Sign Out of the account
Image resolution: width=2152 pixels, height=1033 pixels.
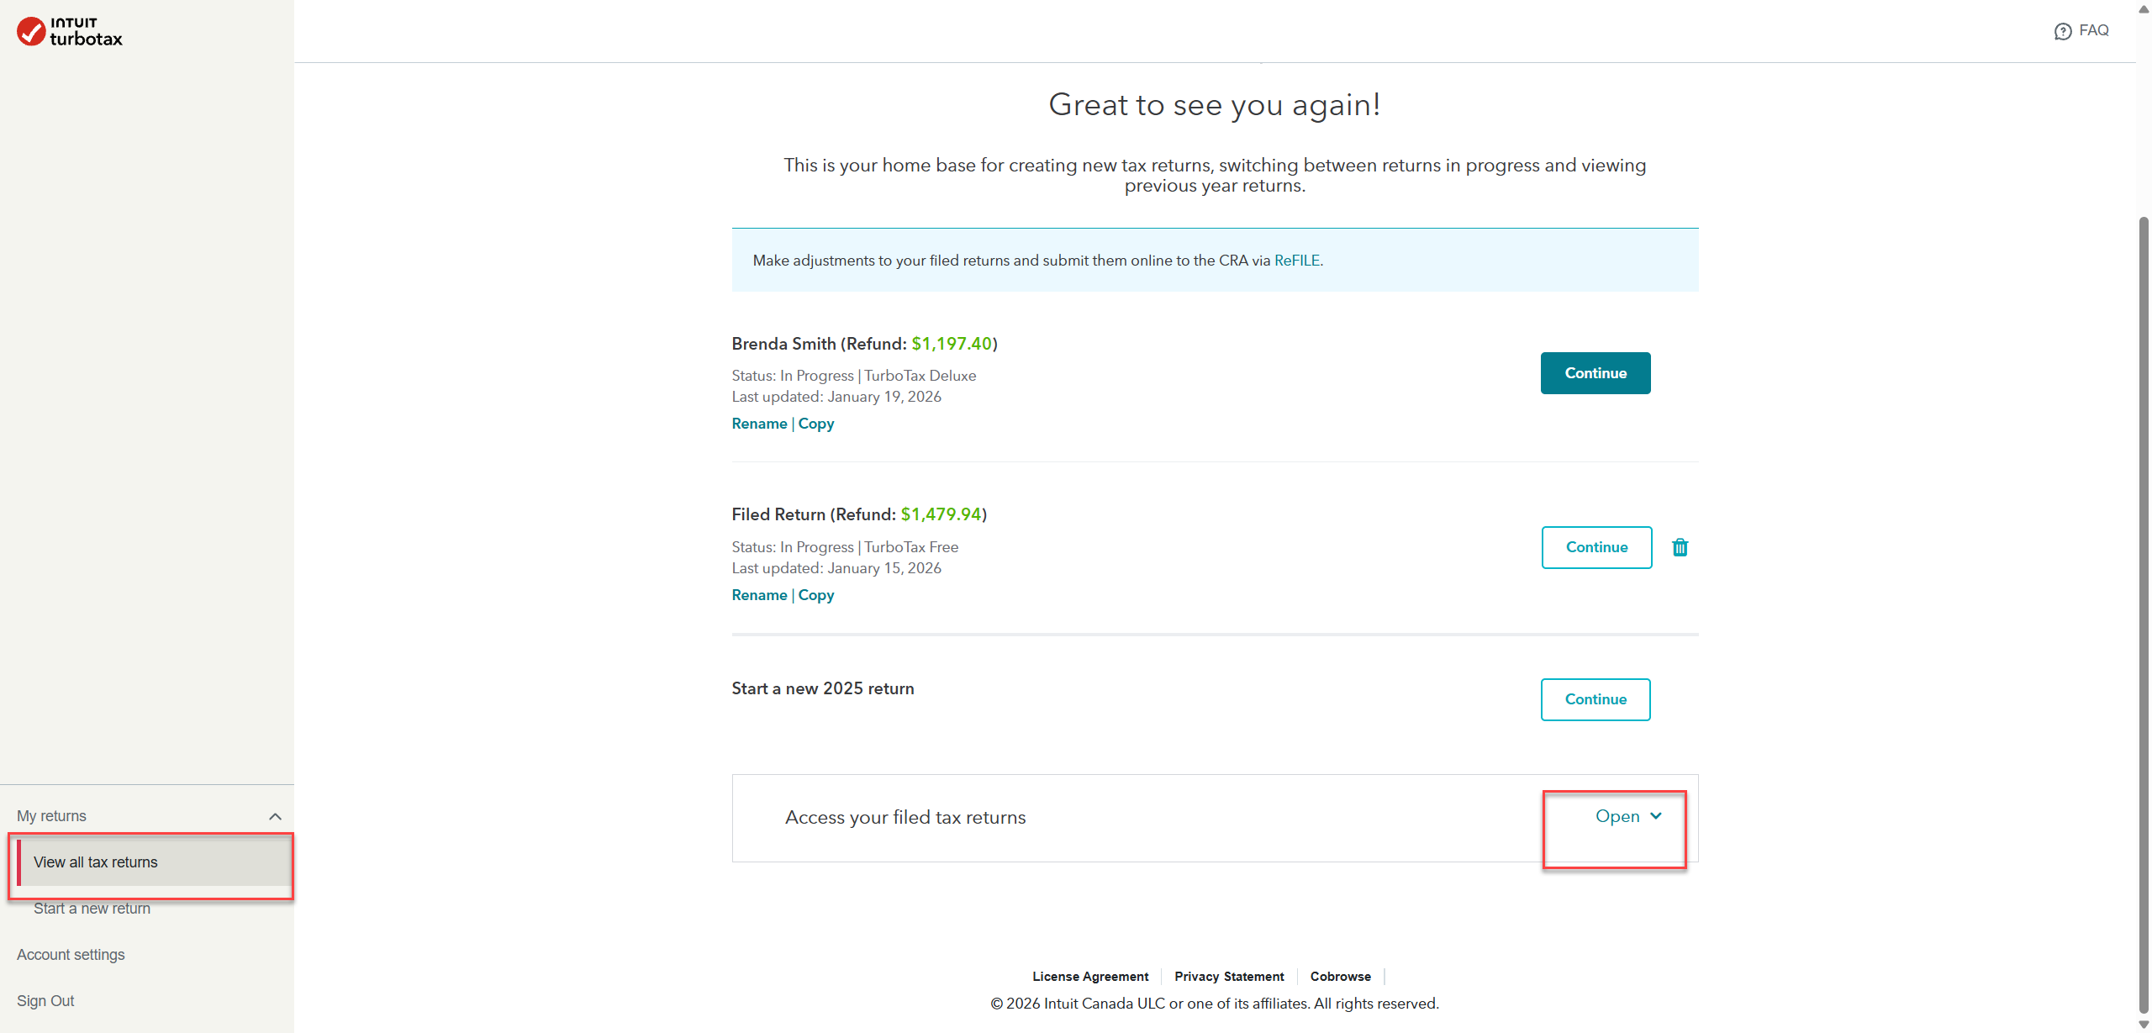tap(45, 1001)
